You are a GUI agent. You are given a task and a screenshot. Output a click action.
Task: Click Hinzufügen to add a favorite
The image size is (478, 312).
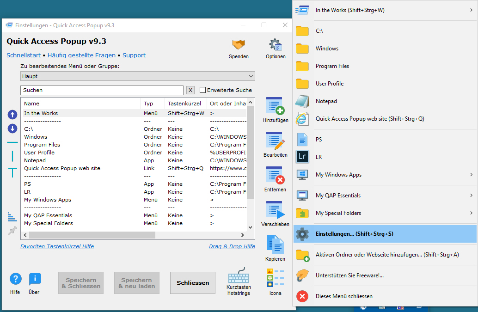click(x=275, y=106)
